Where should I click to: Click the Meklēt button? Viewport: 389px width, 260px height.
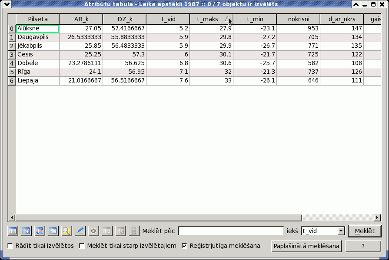coord(365,231)
